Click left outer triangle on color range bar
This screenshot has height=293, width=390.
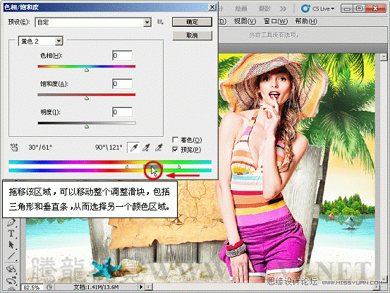127,167
